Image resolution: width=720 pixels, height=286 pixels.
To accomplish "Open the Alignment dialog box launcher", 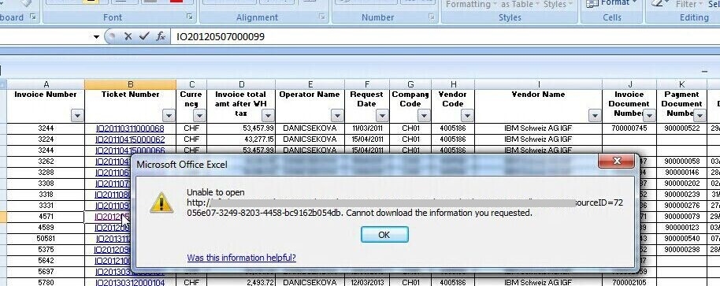I will point(323,17).
